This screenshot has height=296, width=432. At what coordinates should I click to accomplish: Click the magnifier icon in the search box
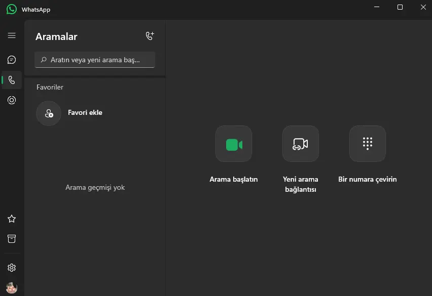44,60
